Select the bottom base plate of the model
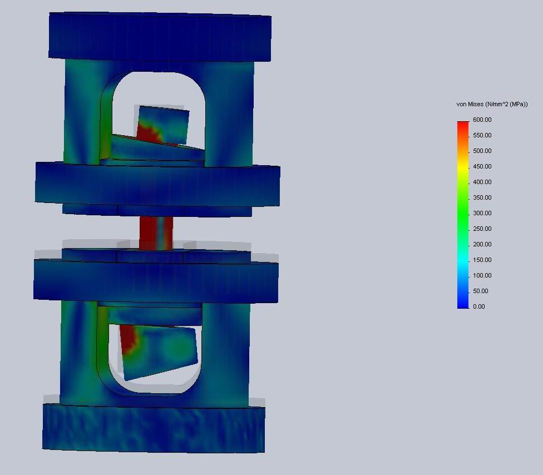This screenshot has width=543, height=475. [x=154, y=427]
